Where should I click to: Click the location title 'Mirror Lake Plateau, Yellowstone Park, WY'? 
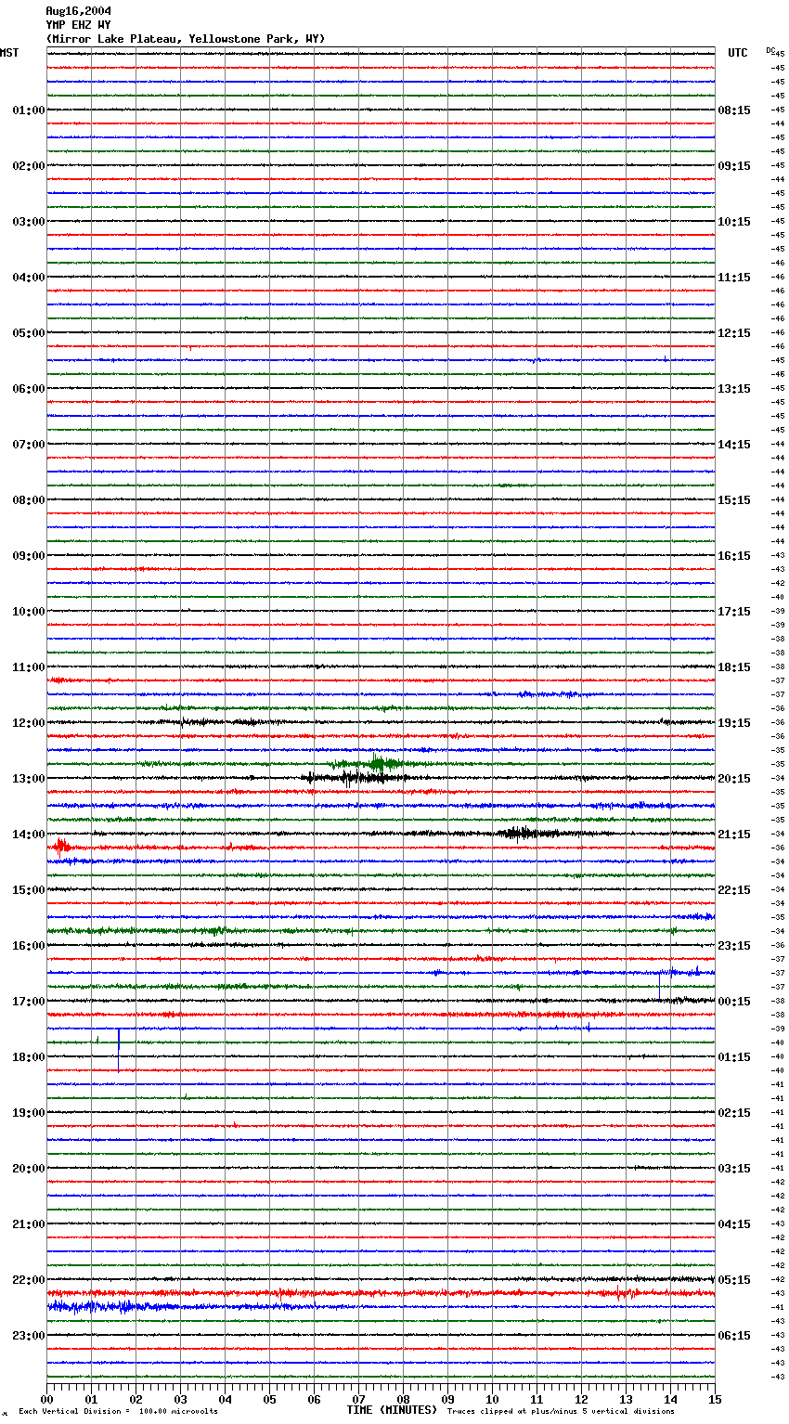pyautogui.click(x=186, y=39)
